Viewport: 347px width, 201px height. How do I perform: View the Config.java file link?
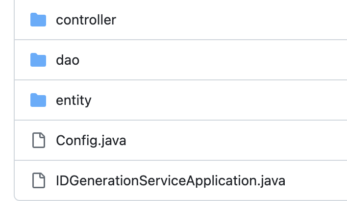click(x=91, y=141)
